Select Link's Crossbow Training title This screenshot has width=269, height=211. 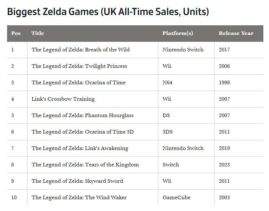[63, 99]
